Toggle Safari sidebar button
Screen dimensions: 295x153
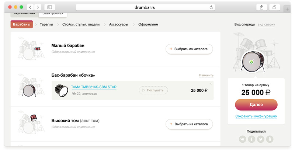49,7
